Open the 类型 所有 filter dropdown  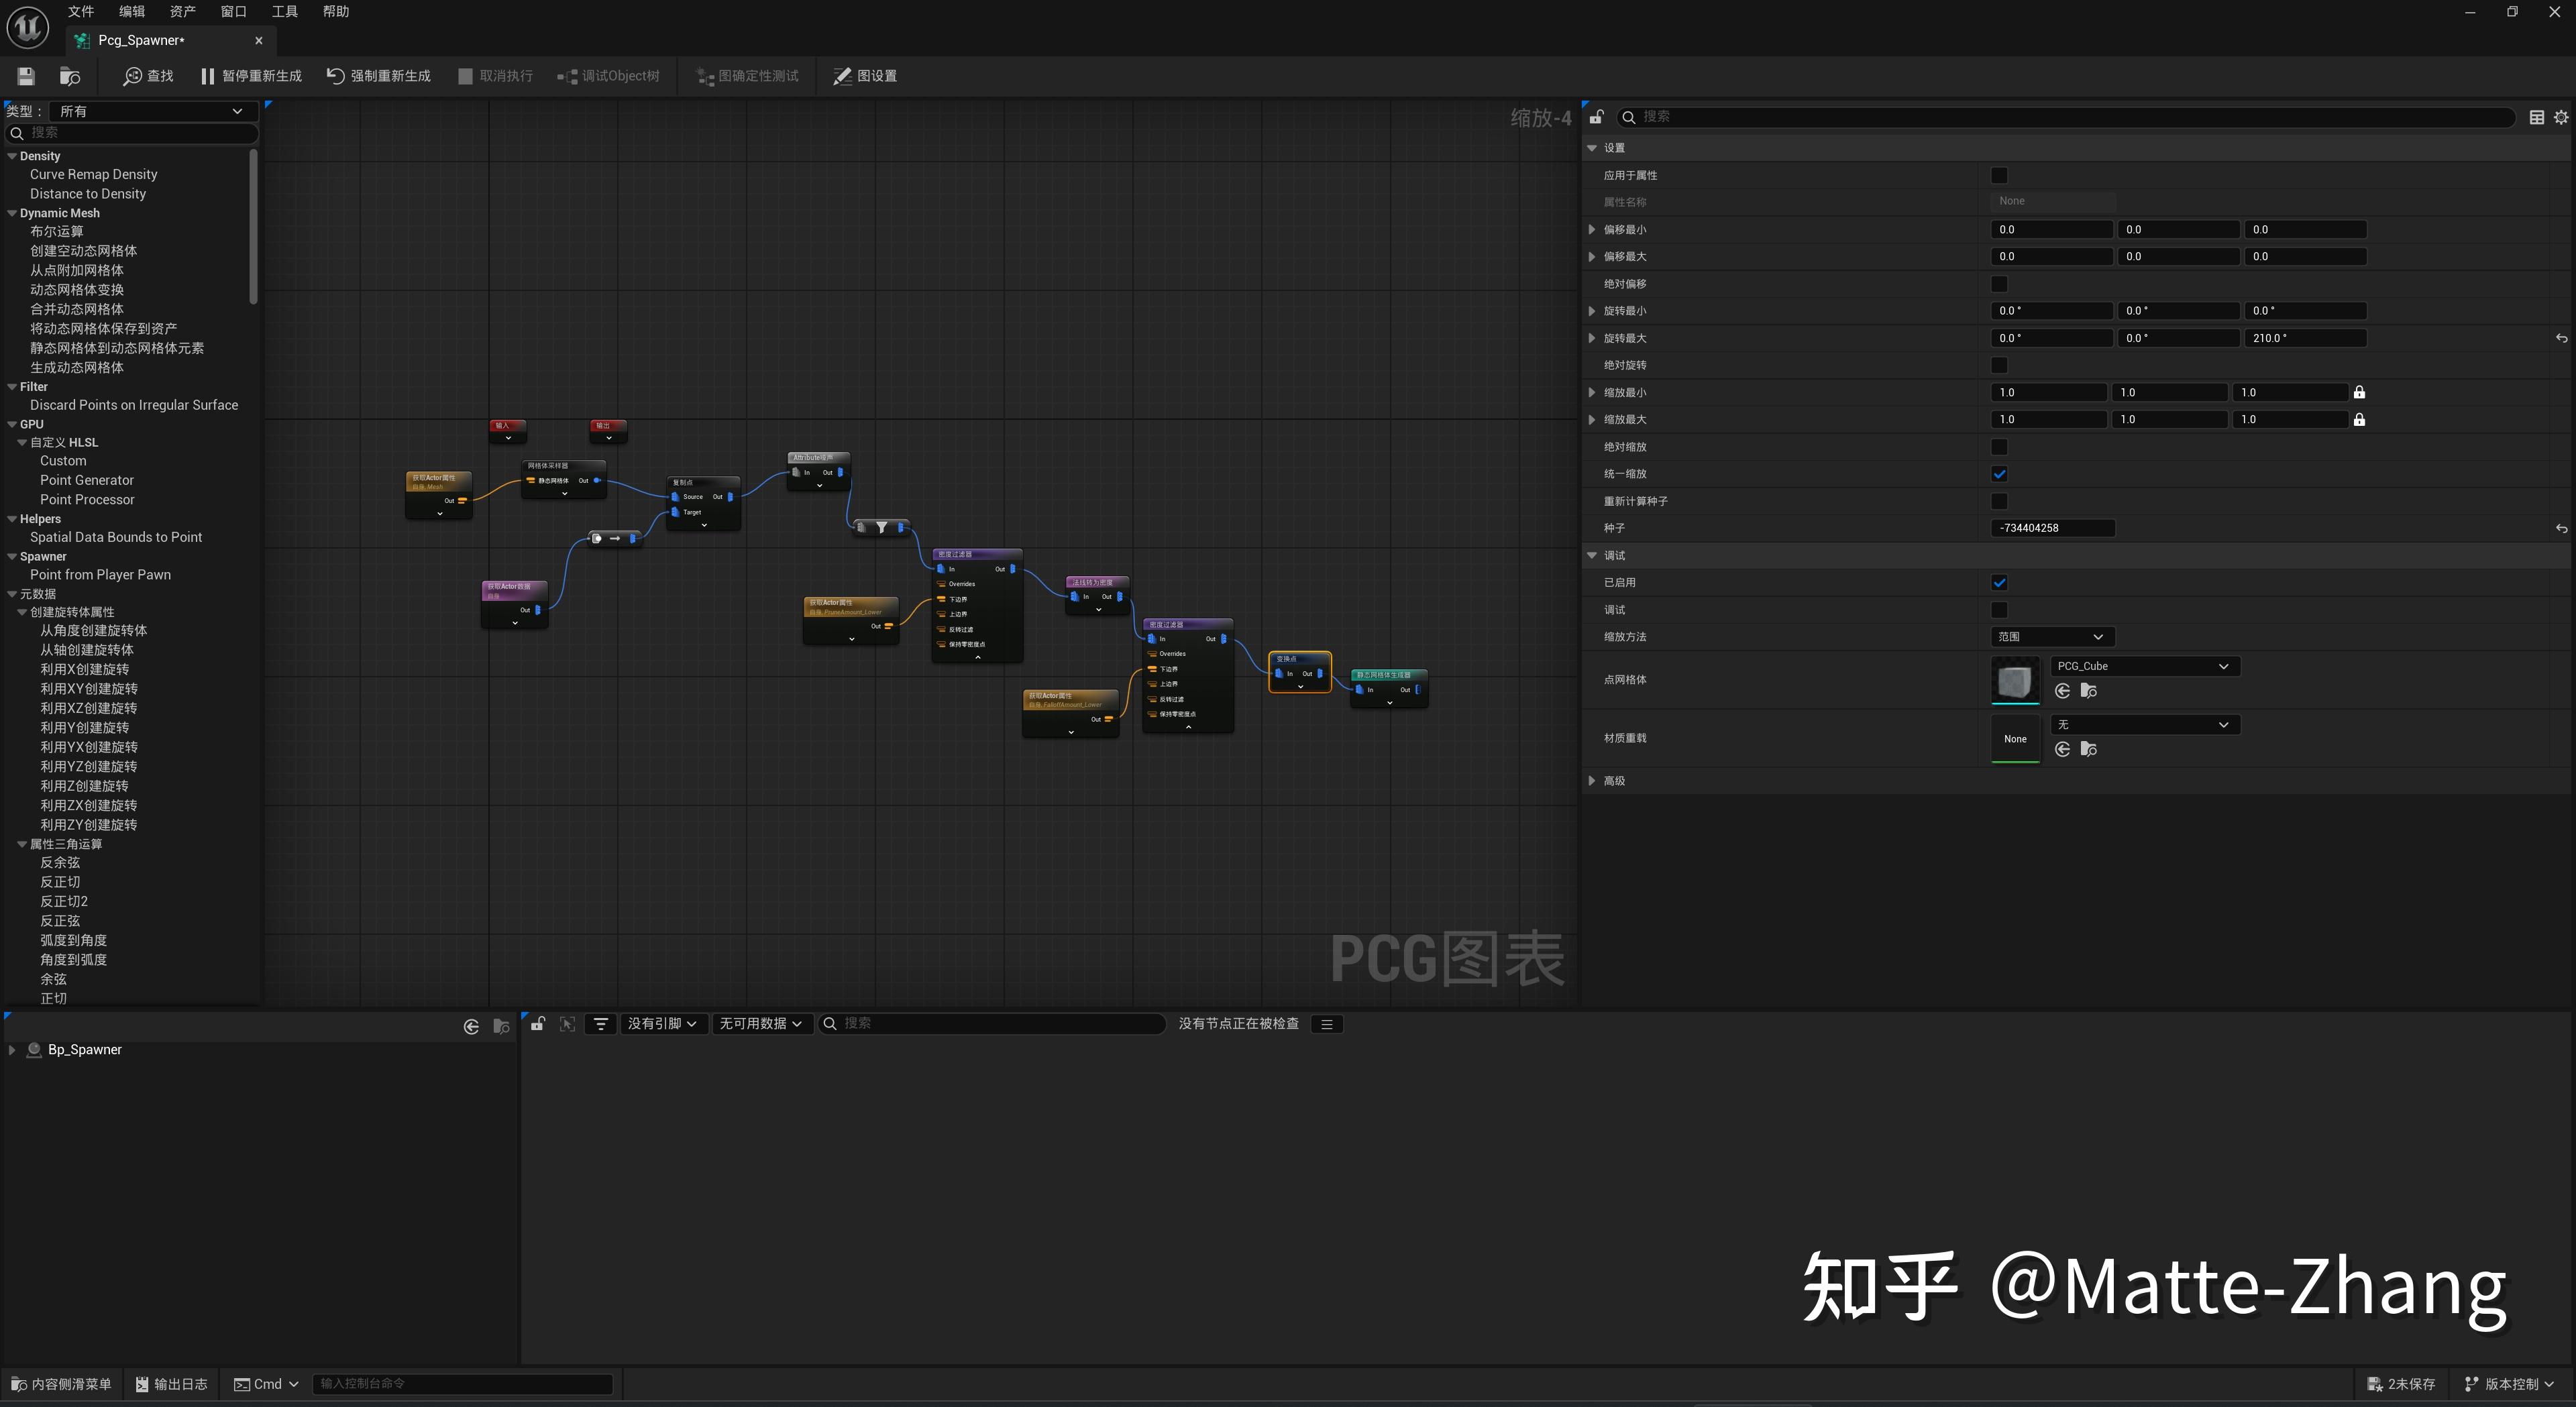tap(150, 111)
